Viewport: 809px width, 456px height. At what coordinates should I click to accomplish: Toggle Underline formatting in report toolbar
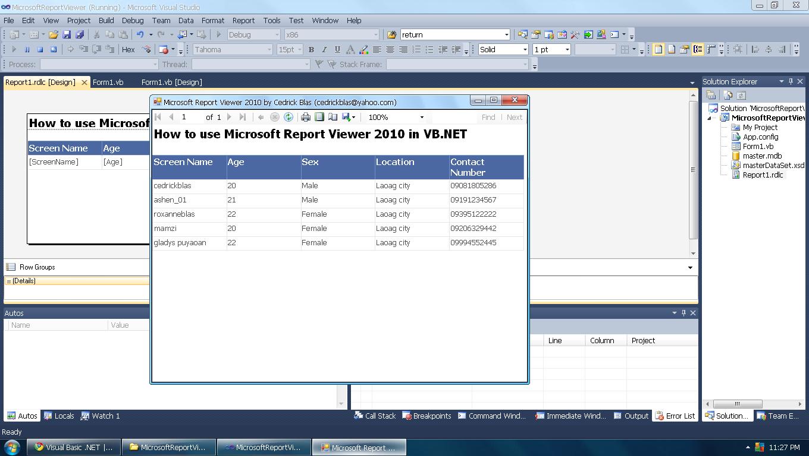tap(337, 49)
